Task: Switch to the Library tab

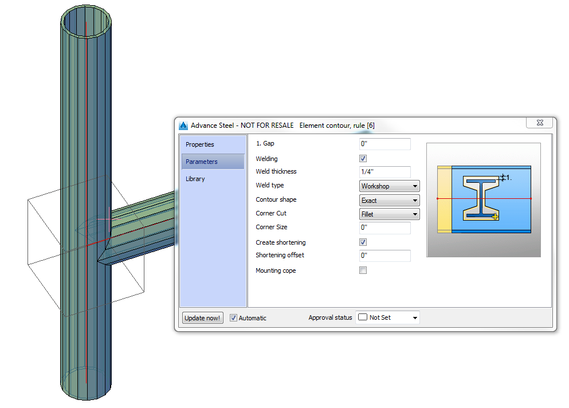Action: pyautogui.click(x=213, y=179)
